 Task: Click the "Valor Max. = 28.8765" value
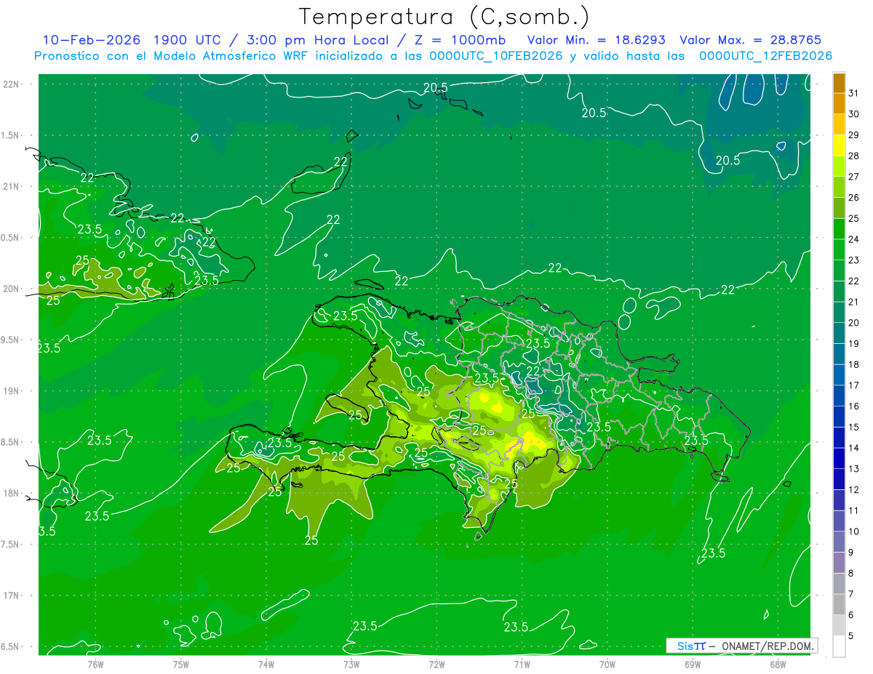pyautogui.click(x=752, y=40)
